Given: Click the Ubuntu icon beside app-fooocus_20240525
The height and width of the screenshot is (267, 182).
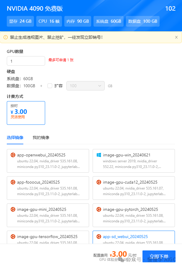Looking at the screenshot, I should [13, 182].
